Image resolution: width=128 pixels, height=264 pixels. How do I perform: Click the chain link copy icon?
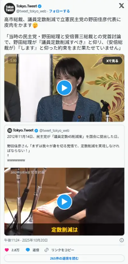click(x=46, y=250)
